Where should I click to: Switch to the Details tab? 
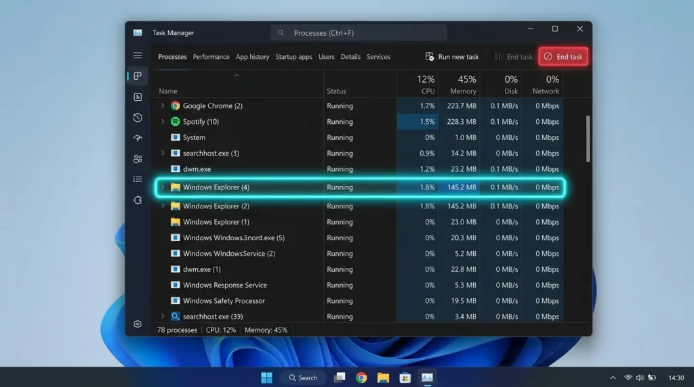pos(350,57)
